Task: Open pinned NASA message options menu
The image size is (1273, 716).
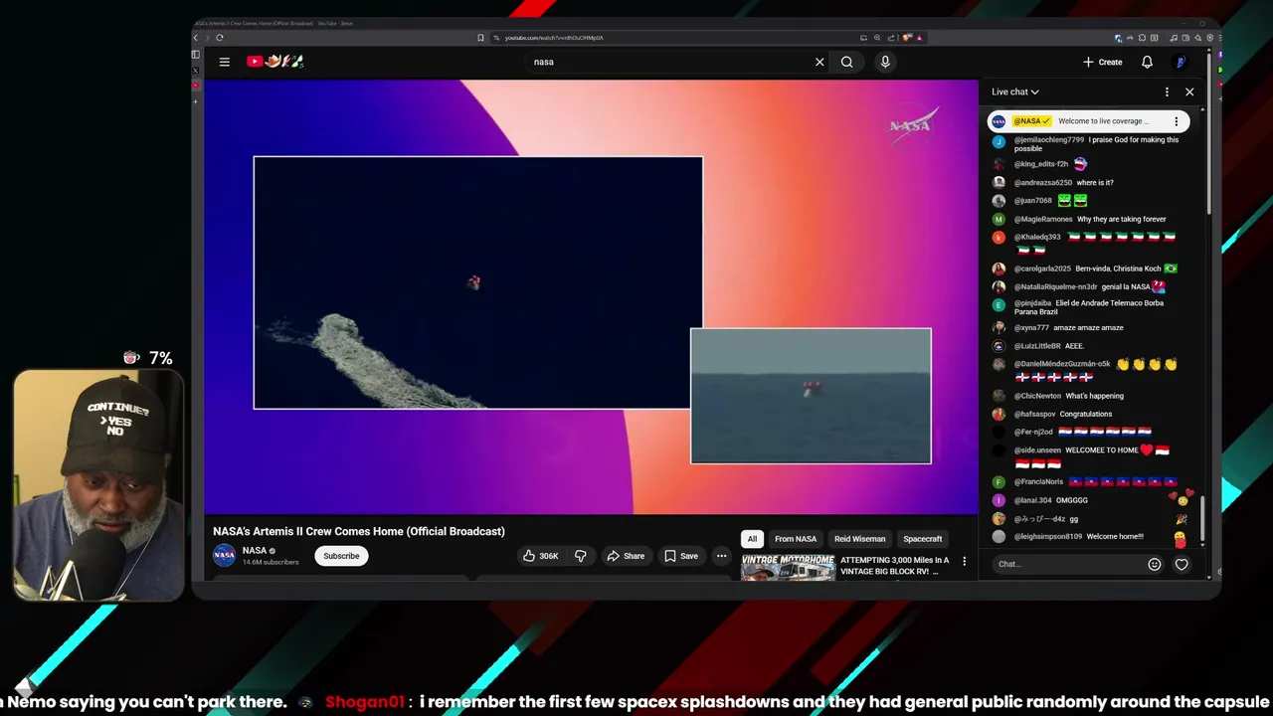Action: click(x=1176, y=121)
